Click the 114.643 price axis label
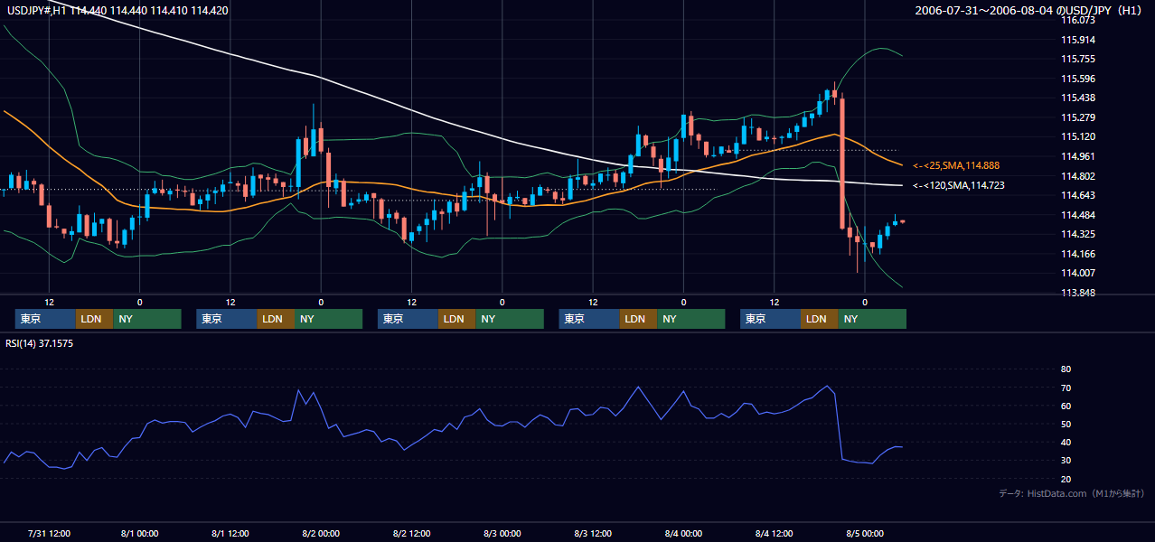The height and width of the screenshot is (542, 1155). (x=1079, y=195)
